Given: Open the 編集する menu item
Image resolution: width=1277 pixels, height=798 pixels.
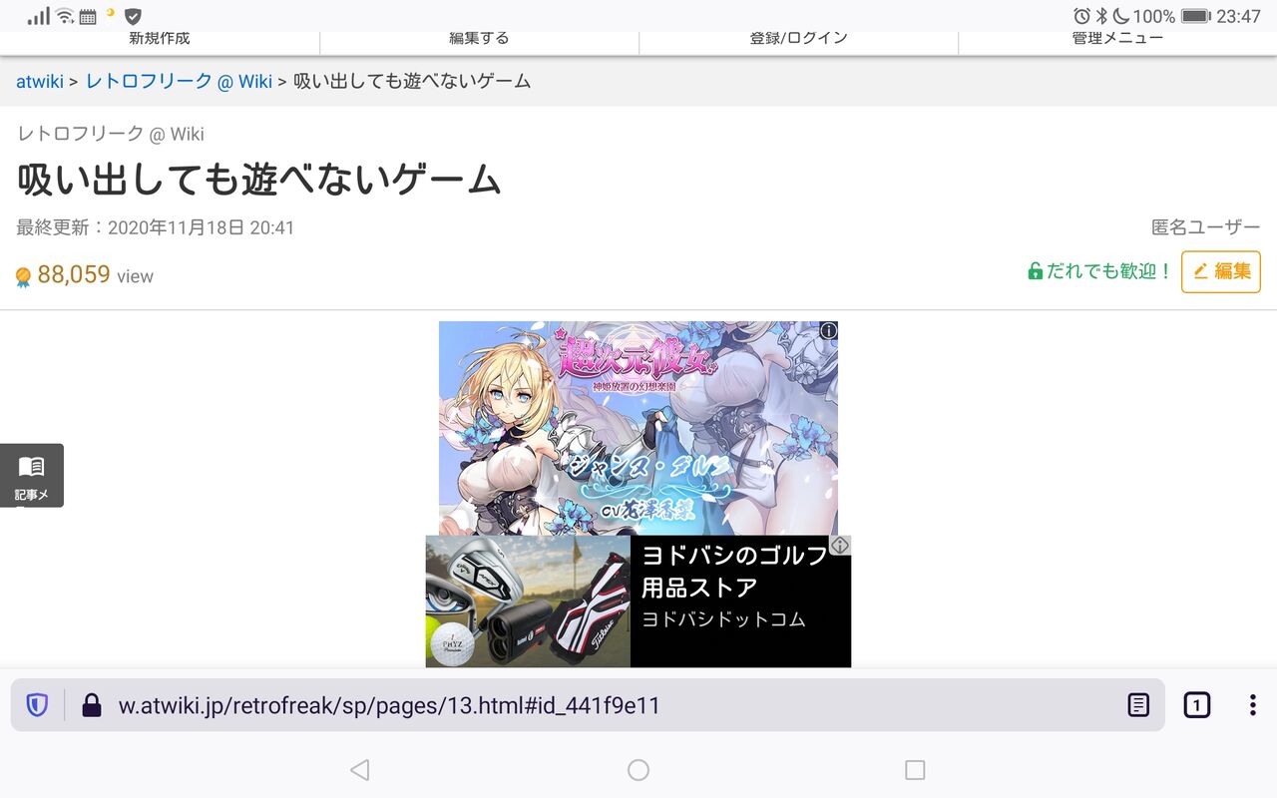Looking at the screenshot, I should (479, 40).
